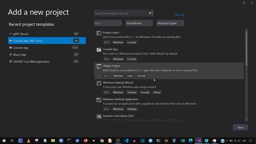Select the CMake Project template title
This screenshot has height=144, width=256.
coord(111,66)
